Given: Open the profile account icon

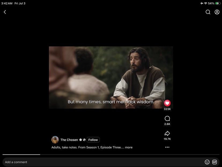Looking at the screenshot, I should click(x=217, y=12).
